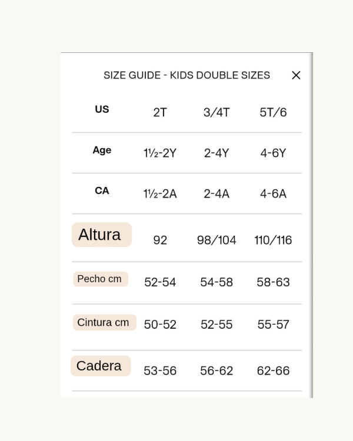This screenshot has width=353, height=441.
Task: Select the Pecho cm label
Action: [100, 279]
